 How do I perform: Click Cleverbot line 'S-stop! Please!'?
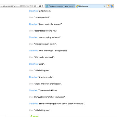click(48, 51)
